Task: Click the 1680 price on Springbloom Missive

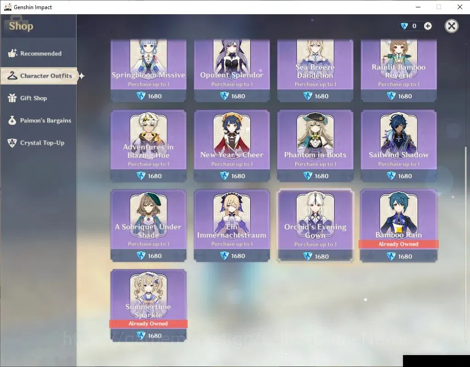Action: [155, 96]
